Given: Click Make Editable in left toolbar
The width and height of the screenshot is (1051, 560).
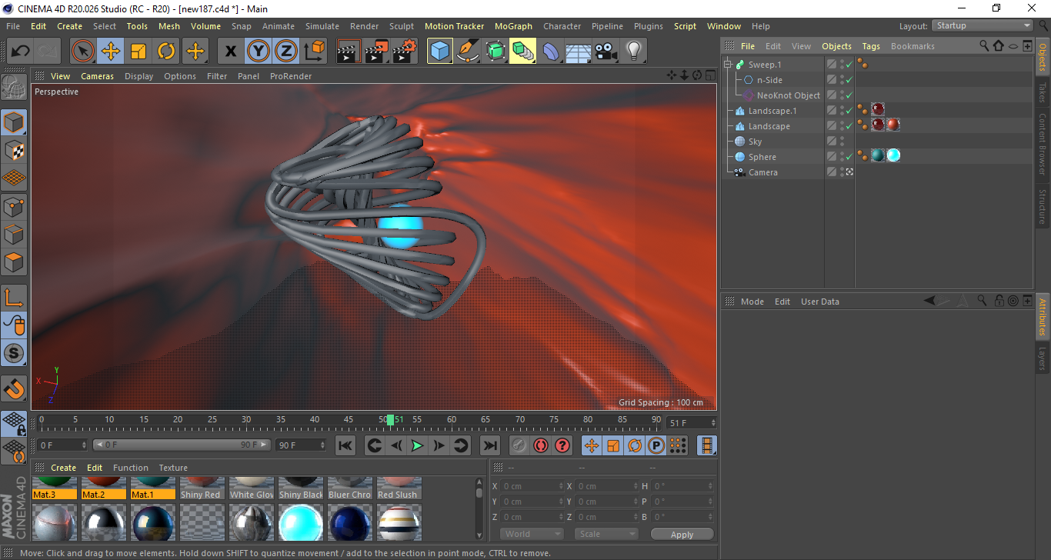Looking at the screenshot, I should (x=14, y=87).
